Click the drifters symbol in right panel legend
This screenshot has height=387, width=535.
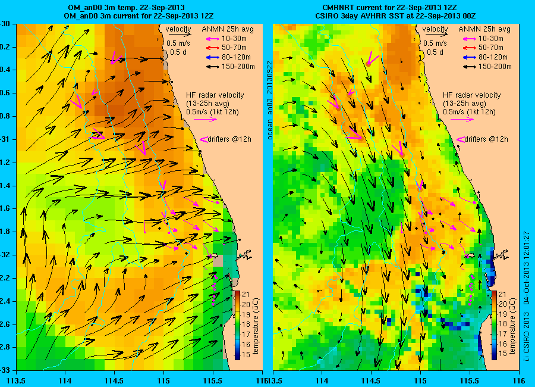(x=460, y=139)
